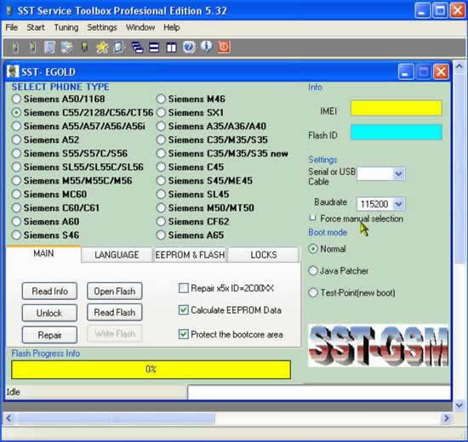Click the Read Info button
Screen dimensions: 468x442
49,291
